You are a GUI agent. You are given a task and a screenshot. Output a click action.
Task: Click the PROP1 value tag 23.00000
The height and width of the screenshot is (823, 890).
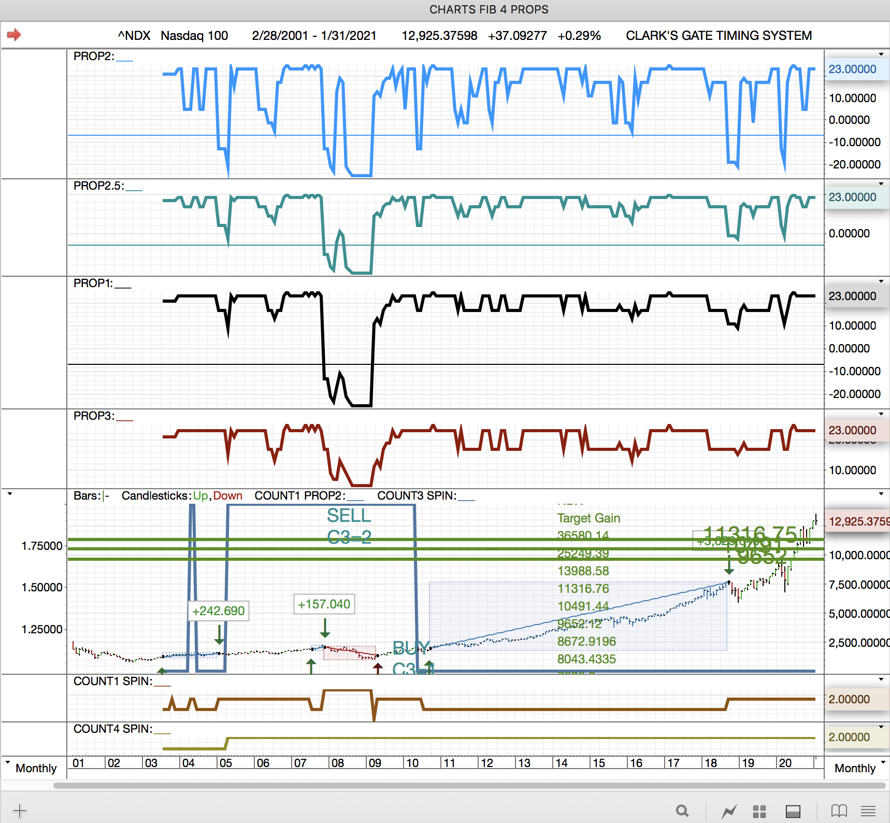856,296
